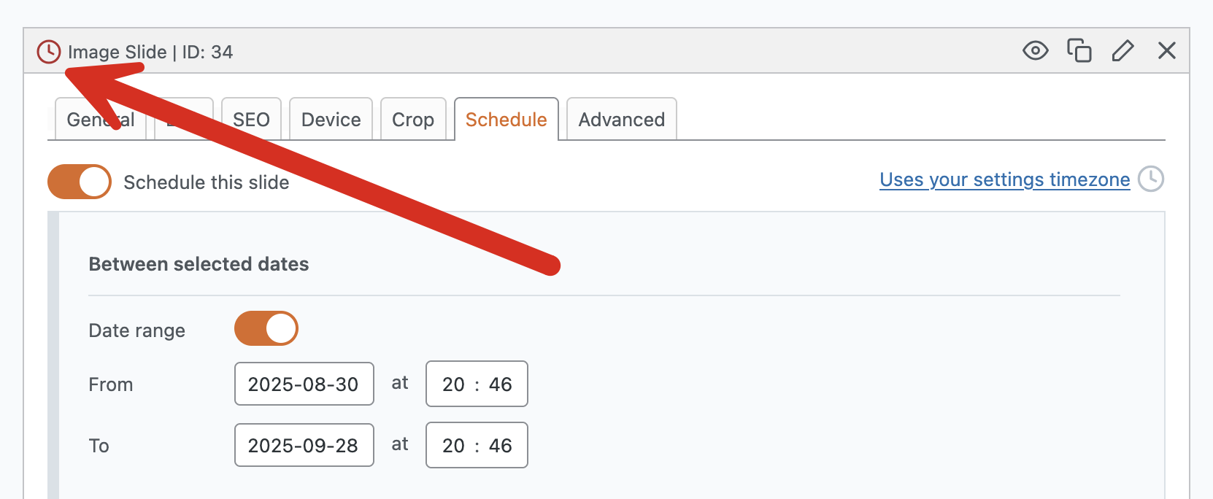This screenshot has width=1213, height=499.
Task: Go to the Crop tab
Action: (x=413, y=120)
